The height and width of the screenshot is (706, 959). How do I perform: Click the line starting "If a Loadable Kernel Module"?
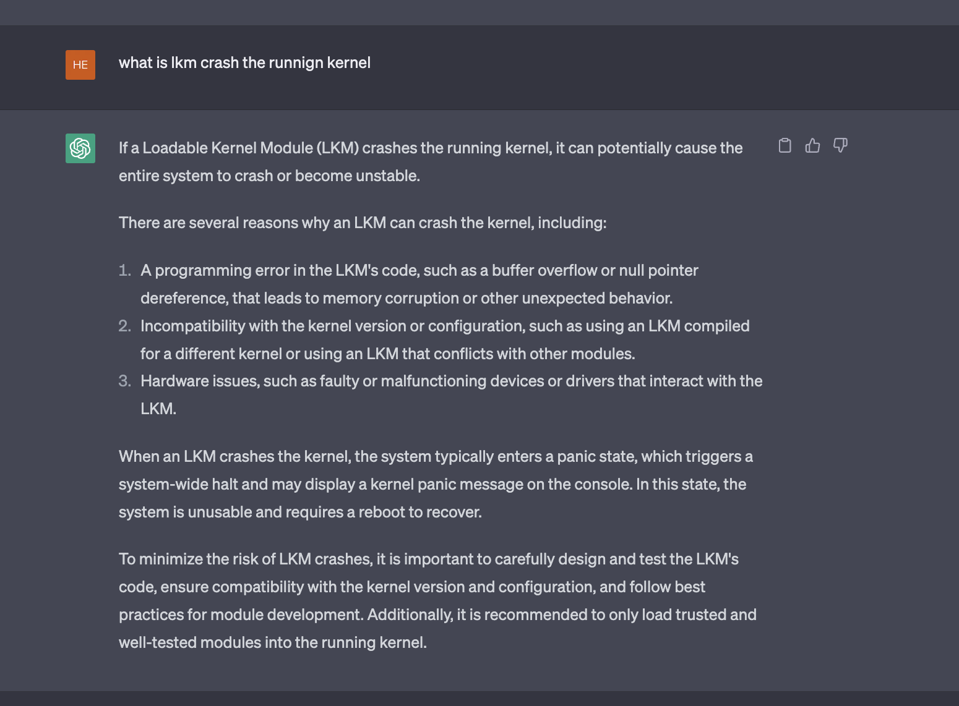[x=431, y=148]
